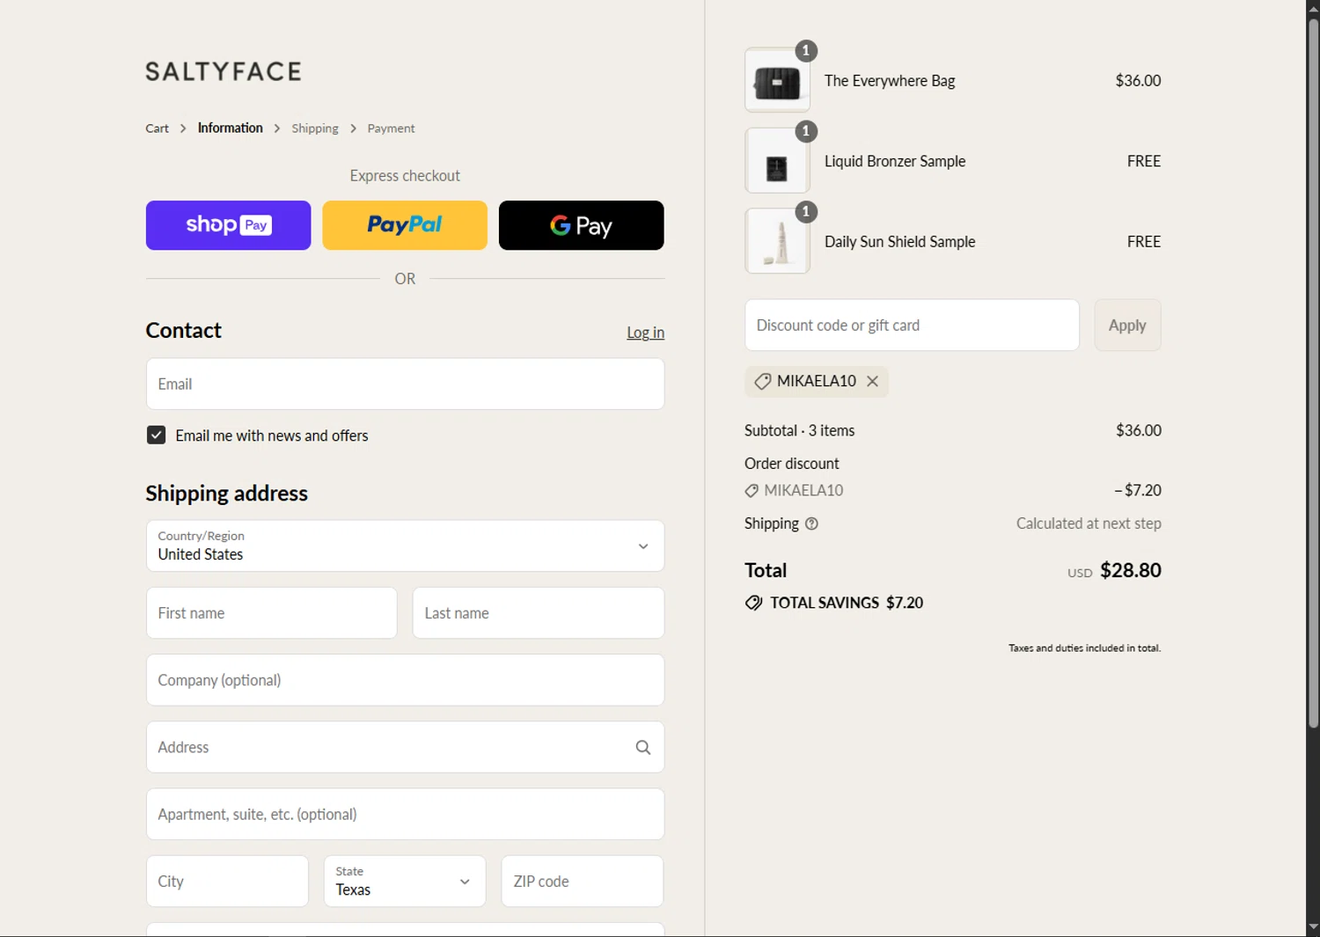Focus the Email input field
This screenshot has width=1320, height=937.
(405, 384)
